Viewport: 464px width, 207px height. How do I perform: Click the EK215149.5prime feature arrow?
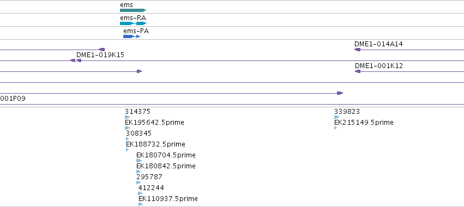click(x=335, y=128)
